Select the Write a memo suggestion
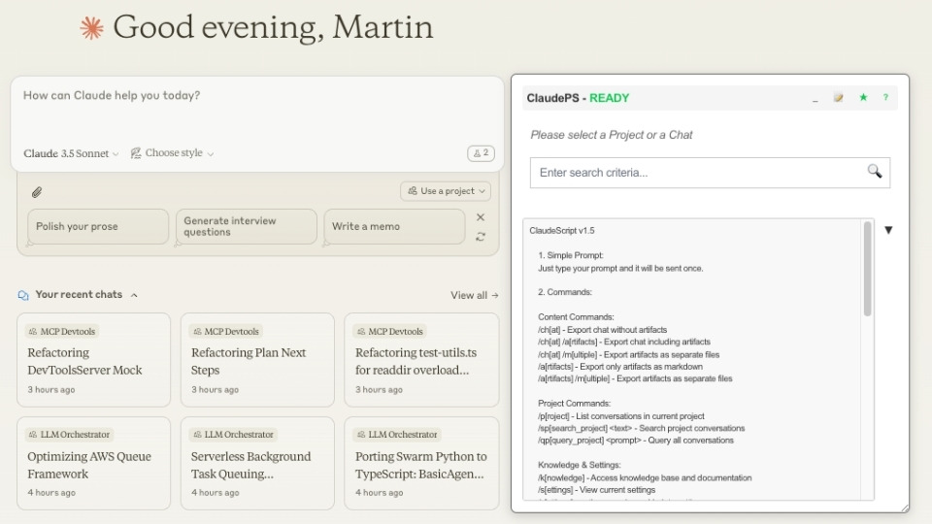 pyautogui.click(x=394, y=226)
